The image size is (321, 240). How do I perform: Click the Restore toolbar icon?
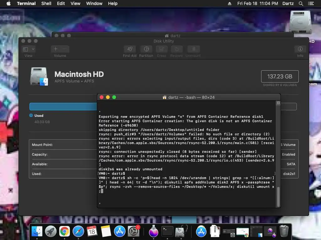pos(176,49)
